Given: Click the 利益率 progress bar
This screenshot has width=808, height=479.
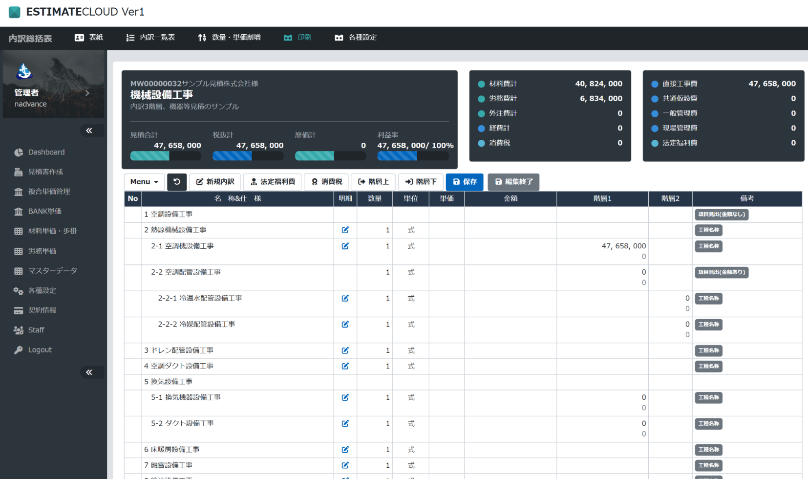Looking at the screenshot, I should pyautogui.click(x=413, y=156).
